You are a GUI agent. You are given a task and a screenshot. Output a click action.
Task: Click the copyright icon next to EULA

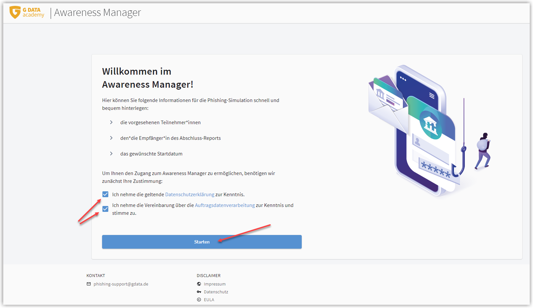pos(199,300)
